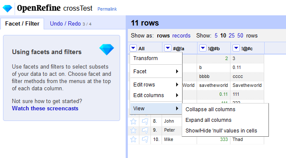Click the diamond icon in facets help panel
286x158 pixels.
pos(107,49)
